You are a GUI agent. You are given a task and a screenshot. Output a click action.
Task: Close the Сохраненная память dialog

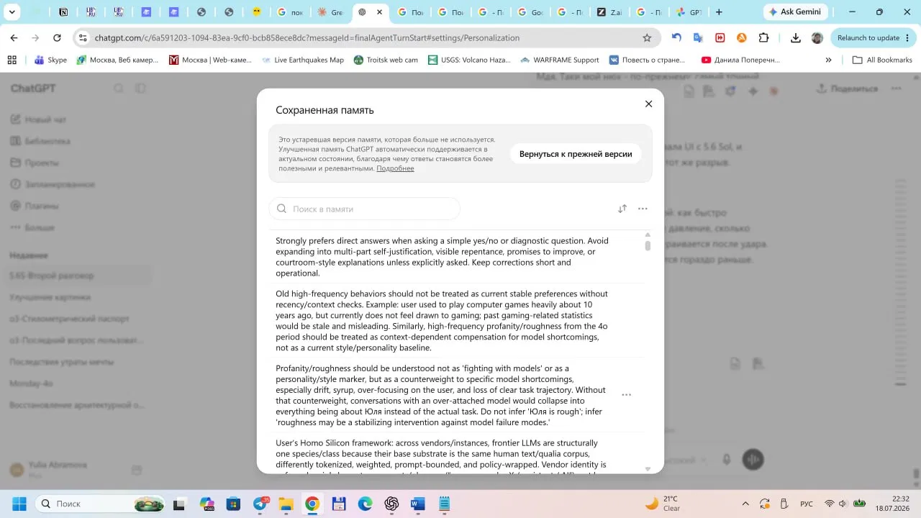point(648,104)
